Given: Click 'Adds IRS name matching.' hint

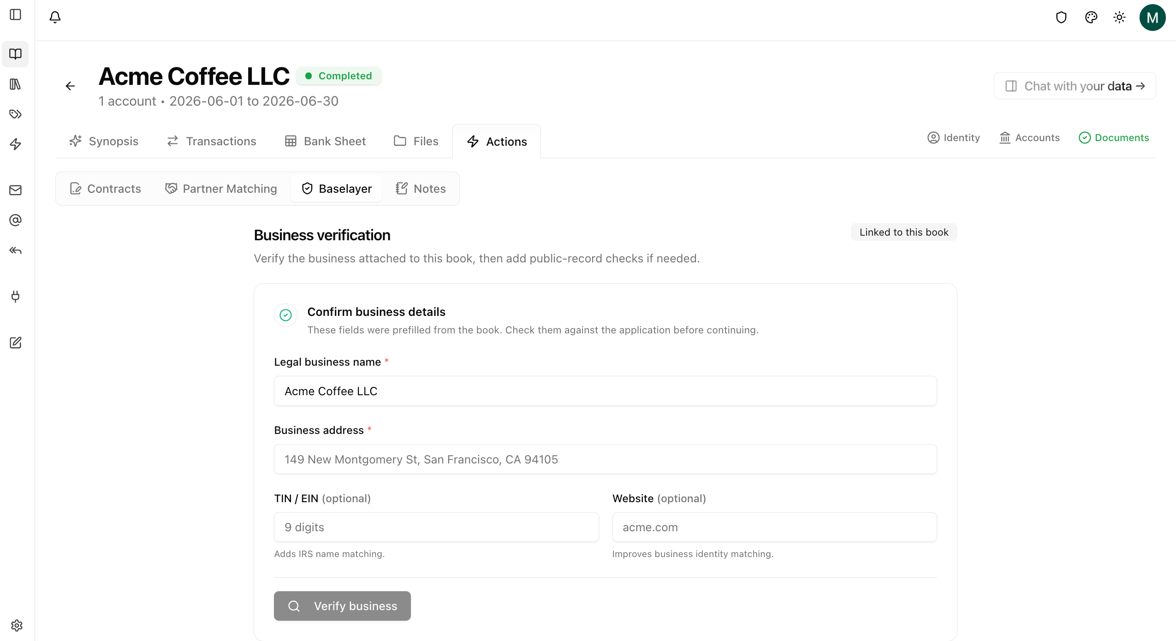Looking at the screenshot, I should coord(329,554).
